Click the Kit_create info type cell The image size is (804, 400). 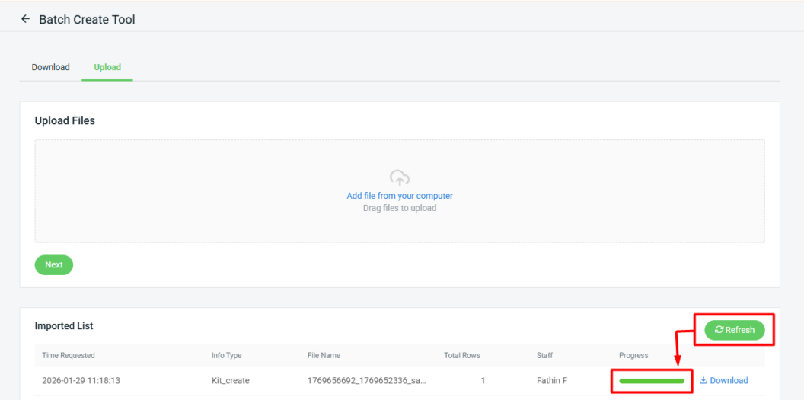[x=230, y=380]
